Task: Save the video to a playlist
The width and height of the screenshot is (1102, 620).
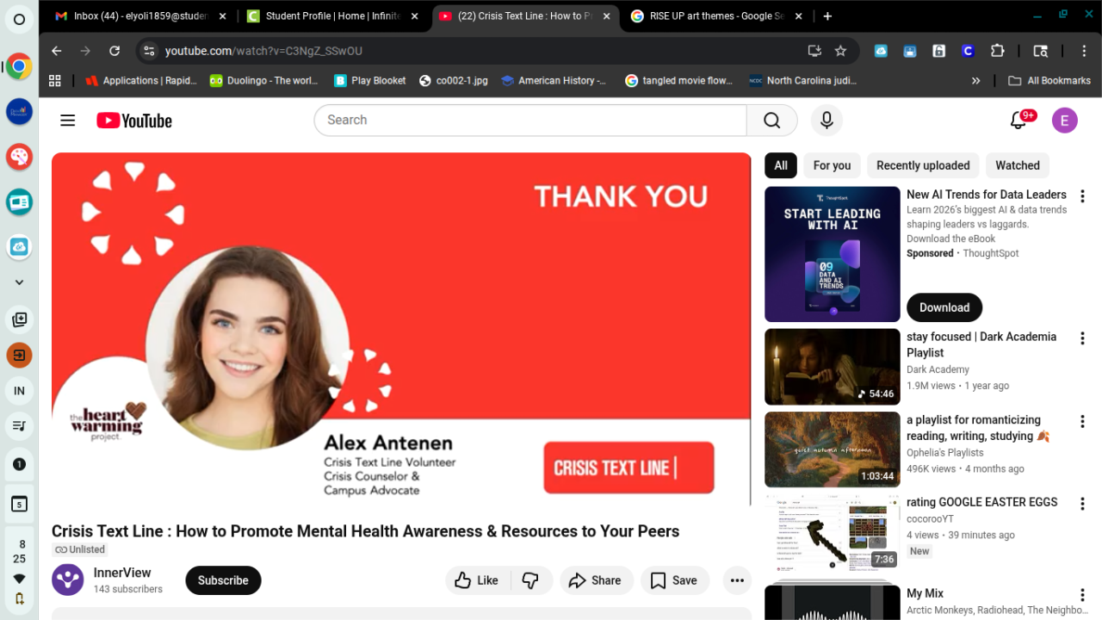Action: tap(674, 580)
